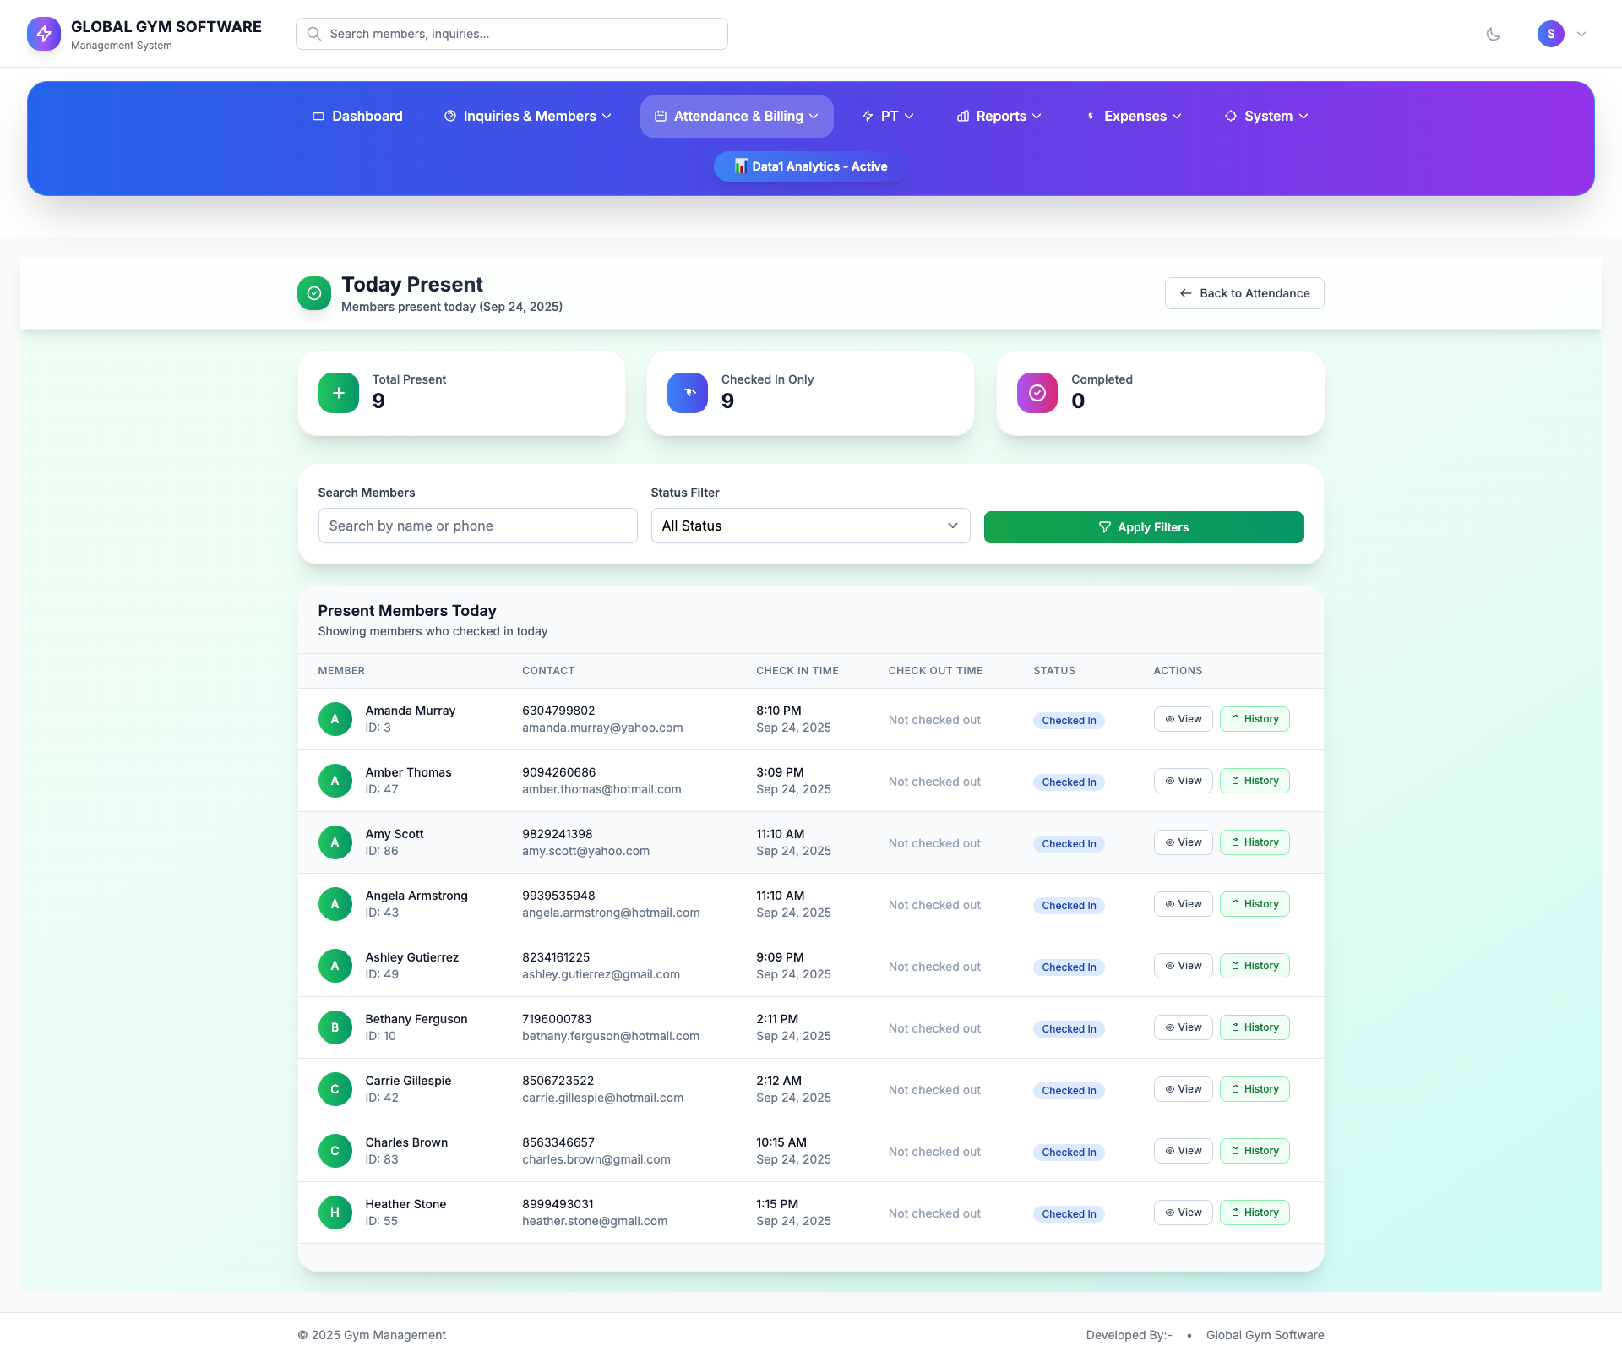Viewport: 1622px width, 1357px height.
Task: Open History for Bethany Ferguson
Action: (1254, 1027)
